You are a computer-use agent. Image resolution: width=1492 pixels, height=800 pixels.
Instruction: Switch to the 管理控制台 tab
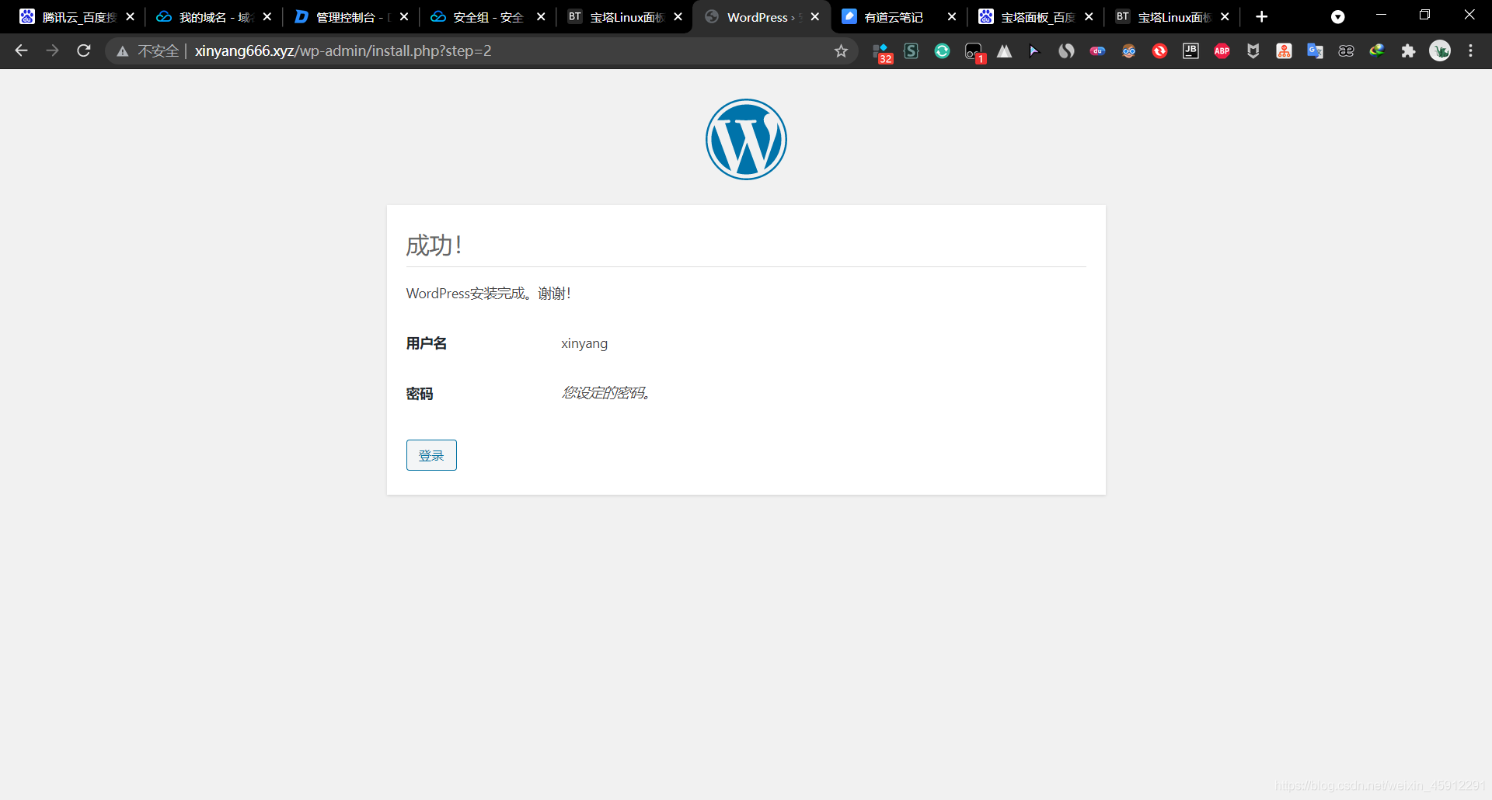click(350, 16)
